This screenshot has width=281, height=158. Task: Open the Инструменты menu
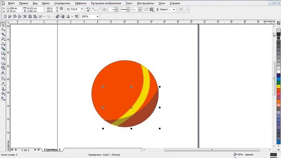[x=145, y=3]
